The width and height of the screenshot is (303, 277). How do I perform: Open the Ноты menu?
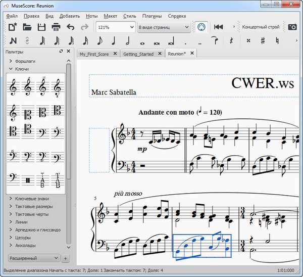(91, 16)
